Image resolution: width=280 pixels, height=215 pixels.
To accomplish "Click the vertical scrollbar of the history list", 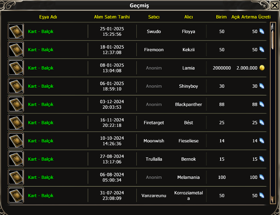I will 273,112.
